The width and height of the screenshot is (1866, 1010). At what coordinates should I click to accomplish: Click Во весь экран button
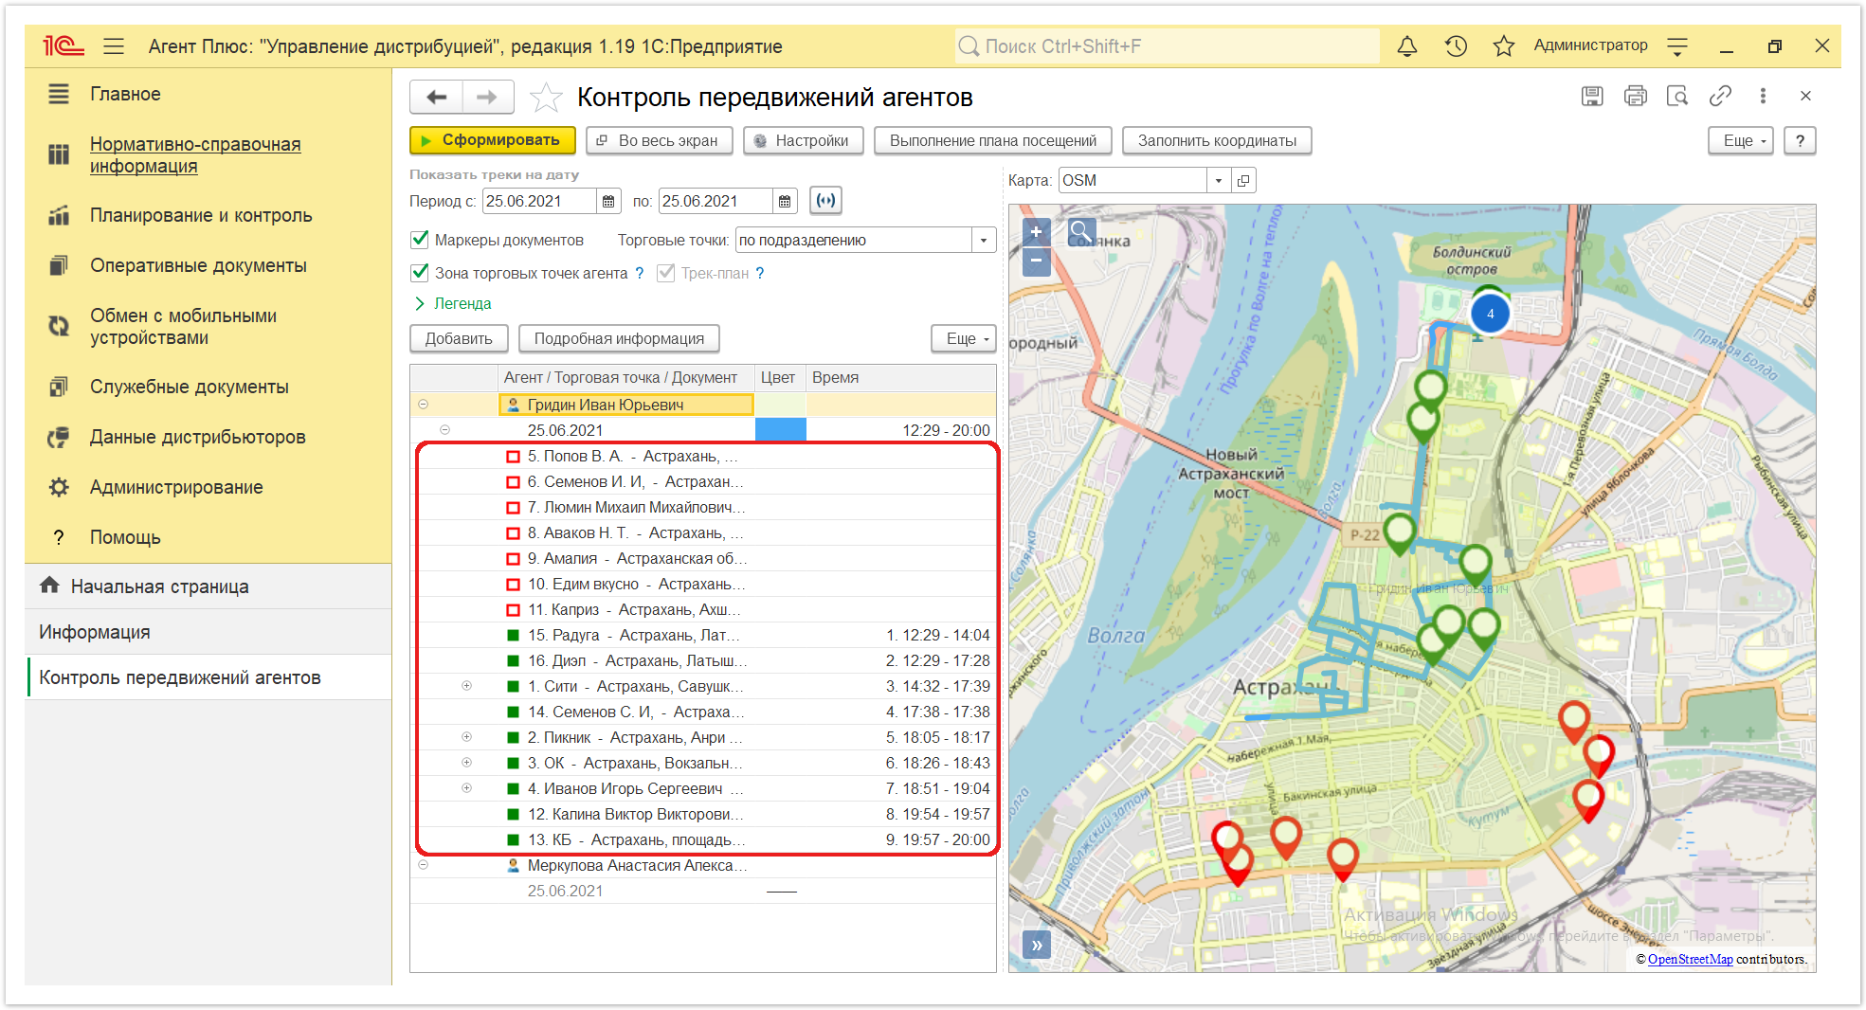coord(659,140)
